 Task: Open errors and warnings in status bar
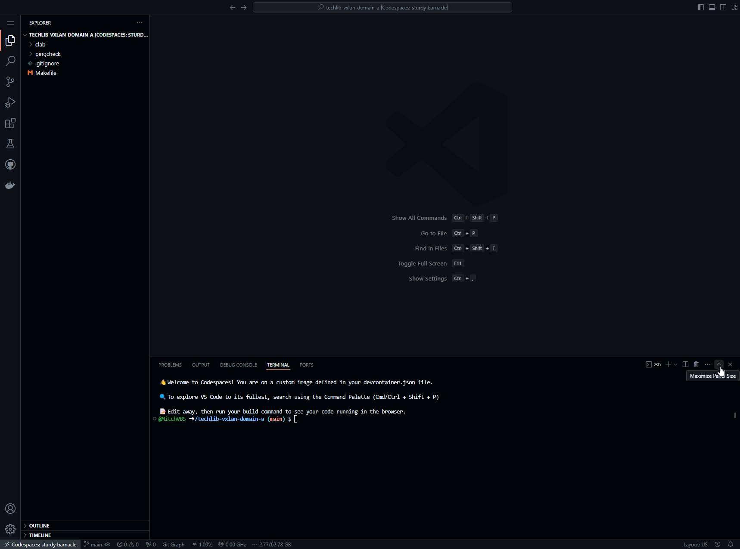(128, 544)
